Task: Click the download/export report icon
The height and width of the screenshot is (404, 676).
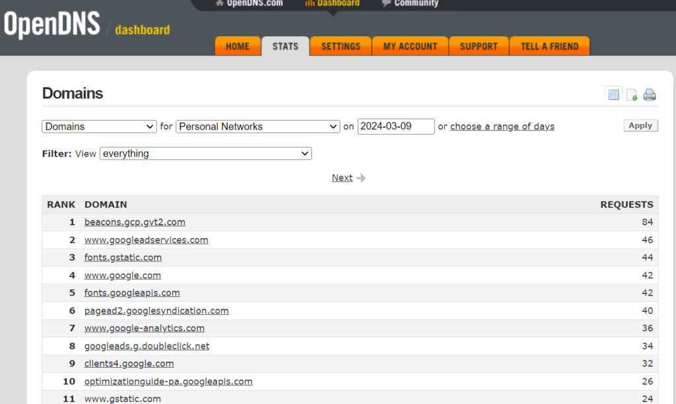Action: (632, 94)
